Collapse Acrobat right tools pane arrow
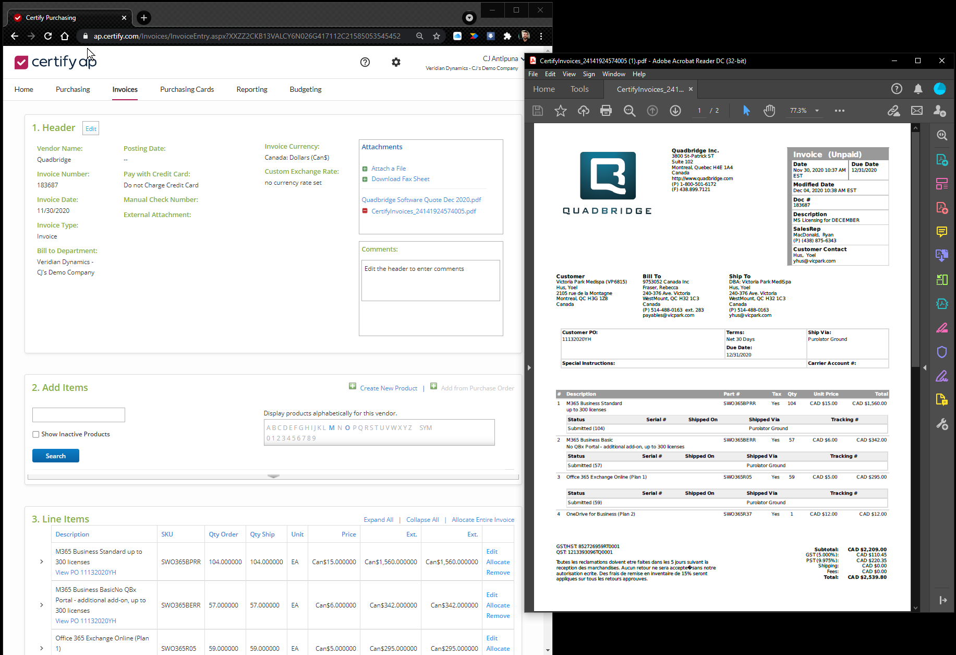 (925, 367)
